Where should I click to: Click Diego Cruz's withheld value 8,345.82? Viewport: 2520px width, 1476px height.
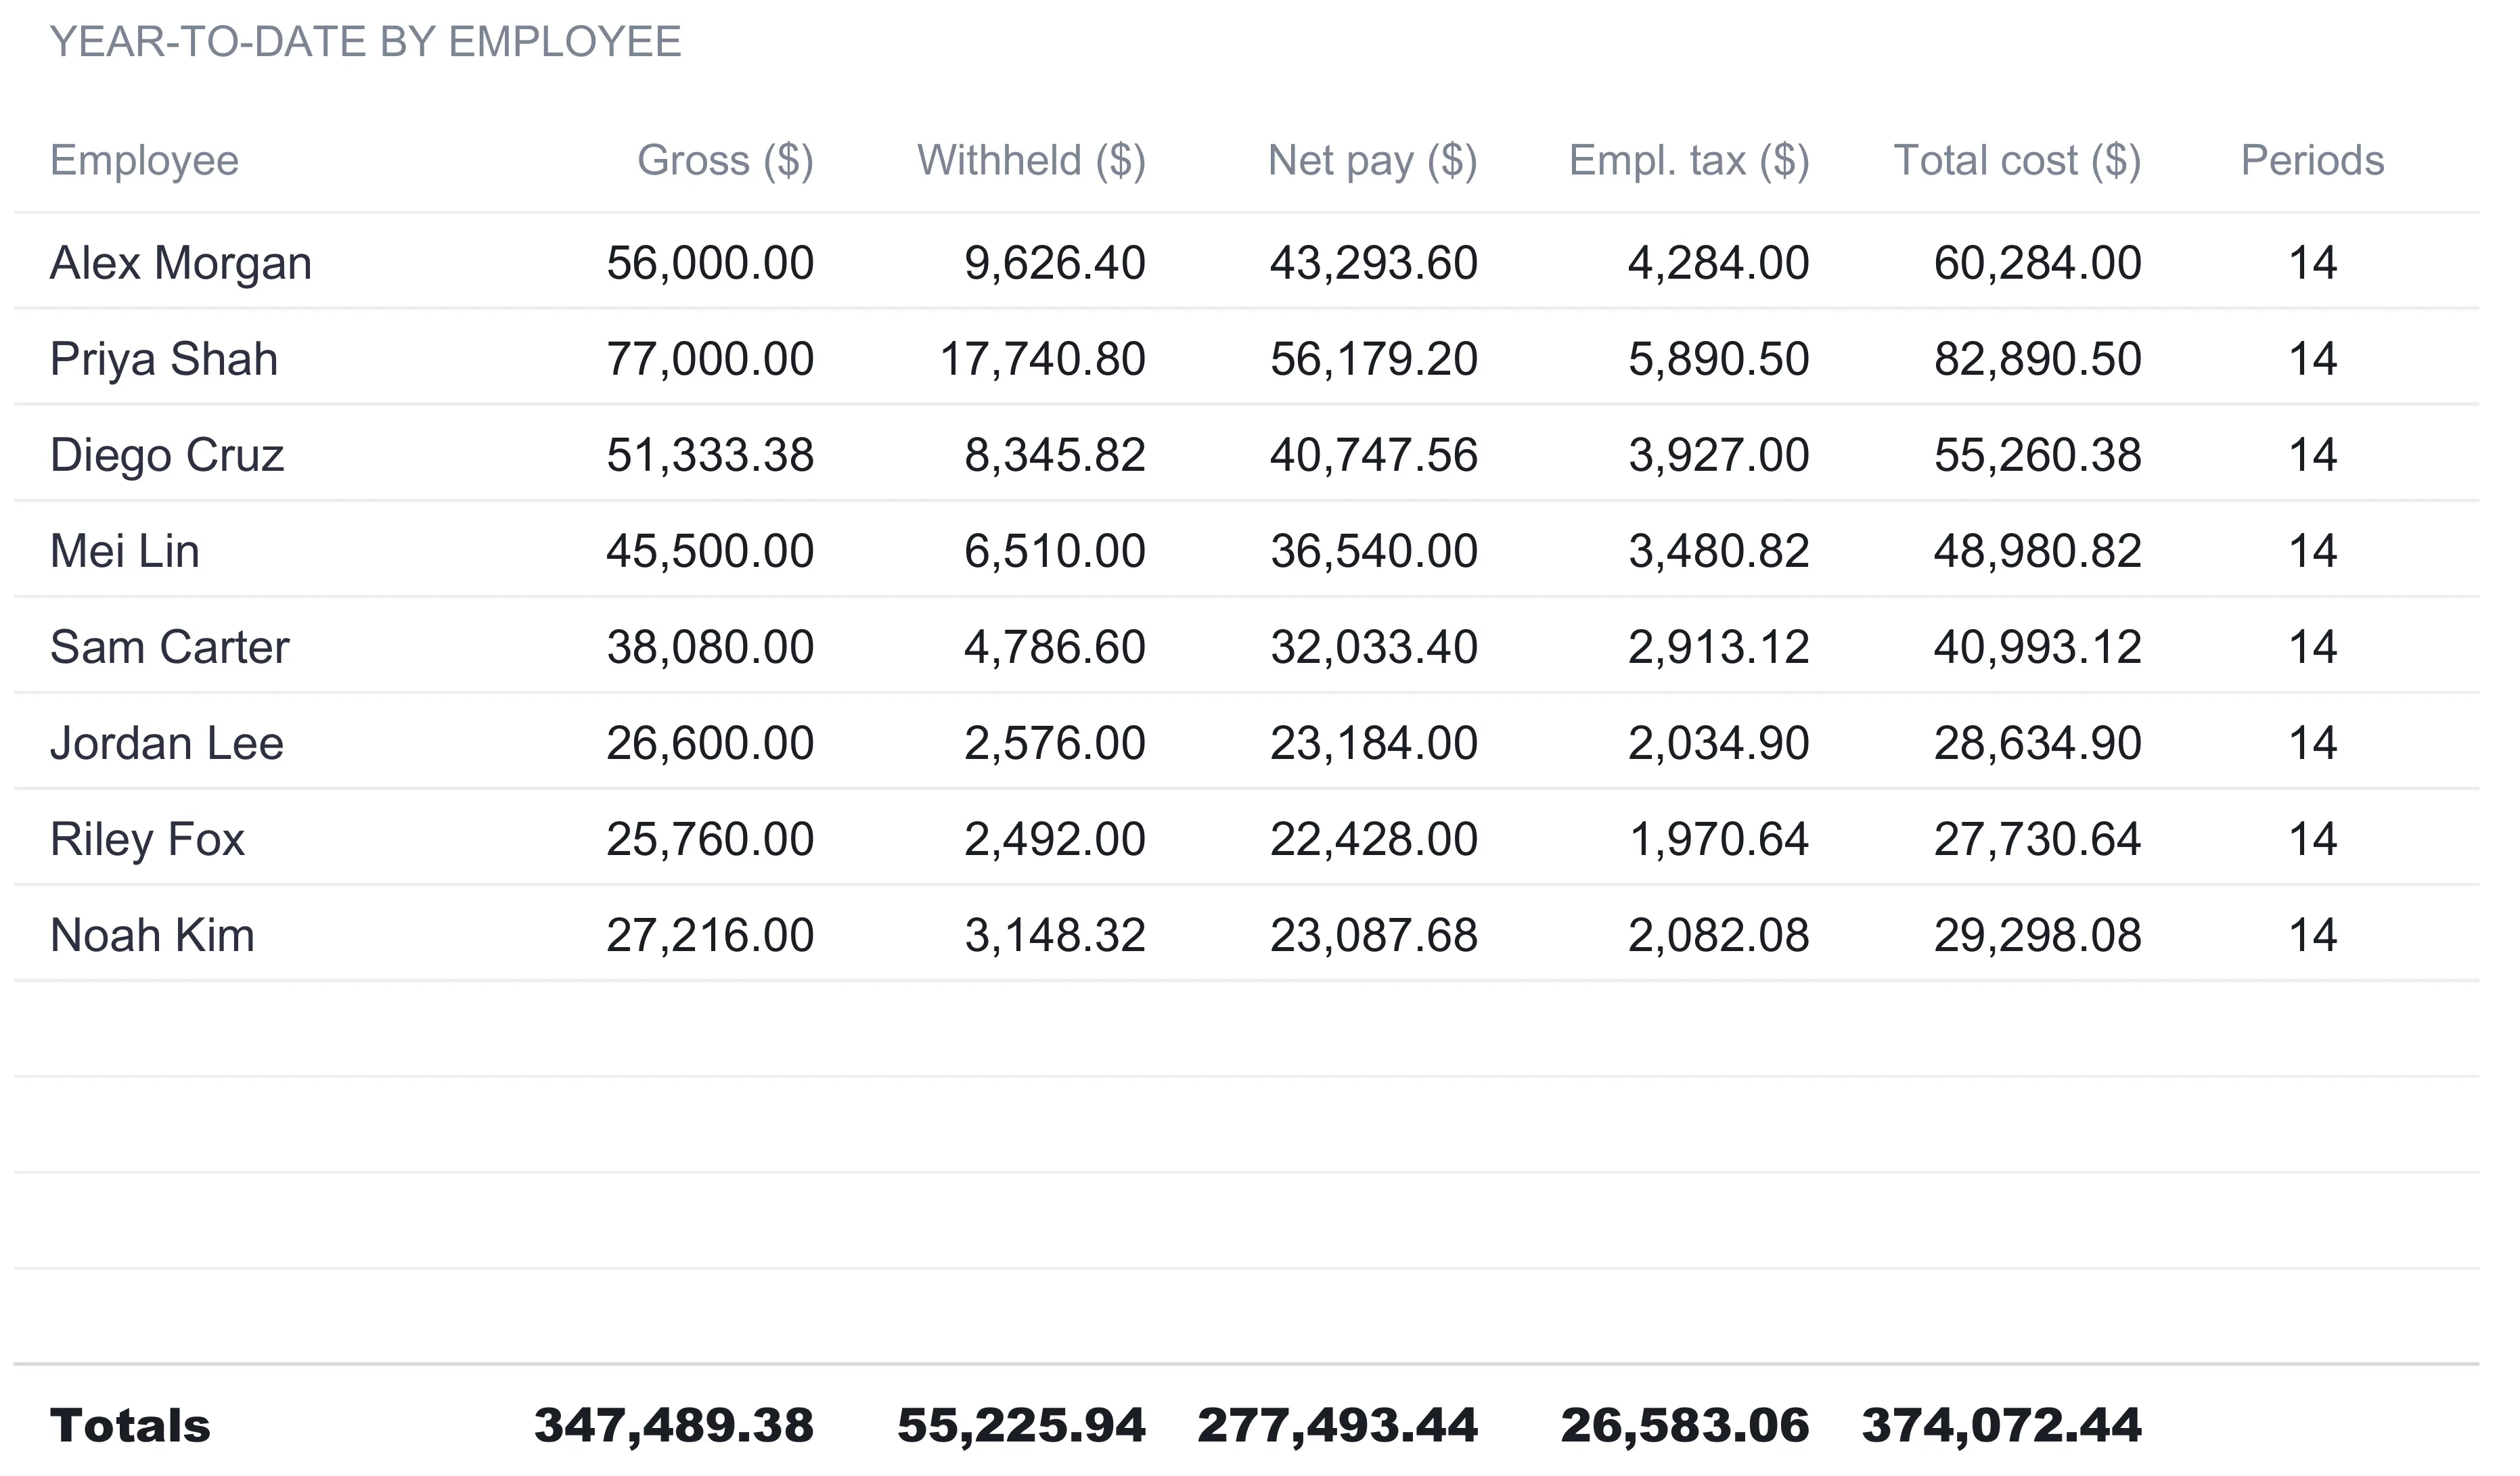1056,456
